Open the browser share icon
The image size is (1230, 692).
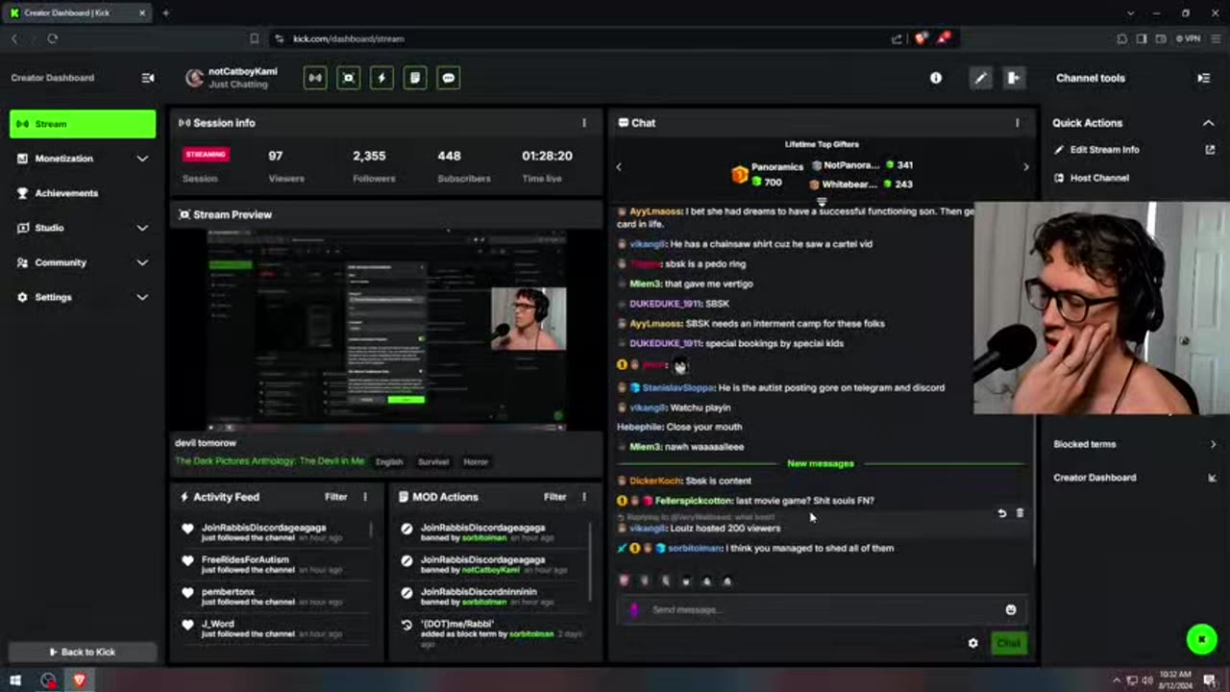click(897, 38)
